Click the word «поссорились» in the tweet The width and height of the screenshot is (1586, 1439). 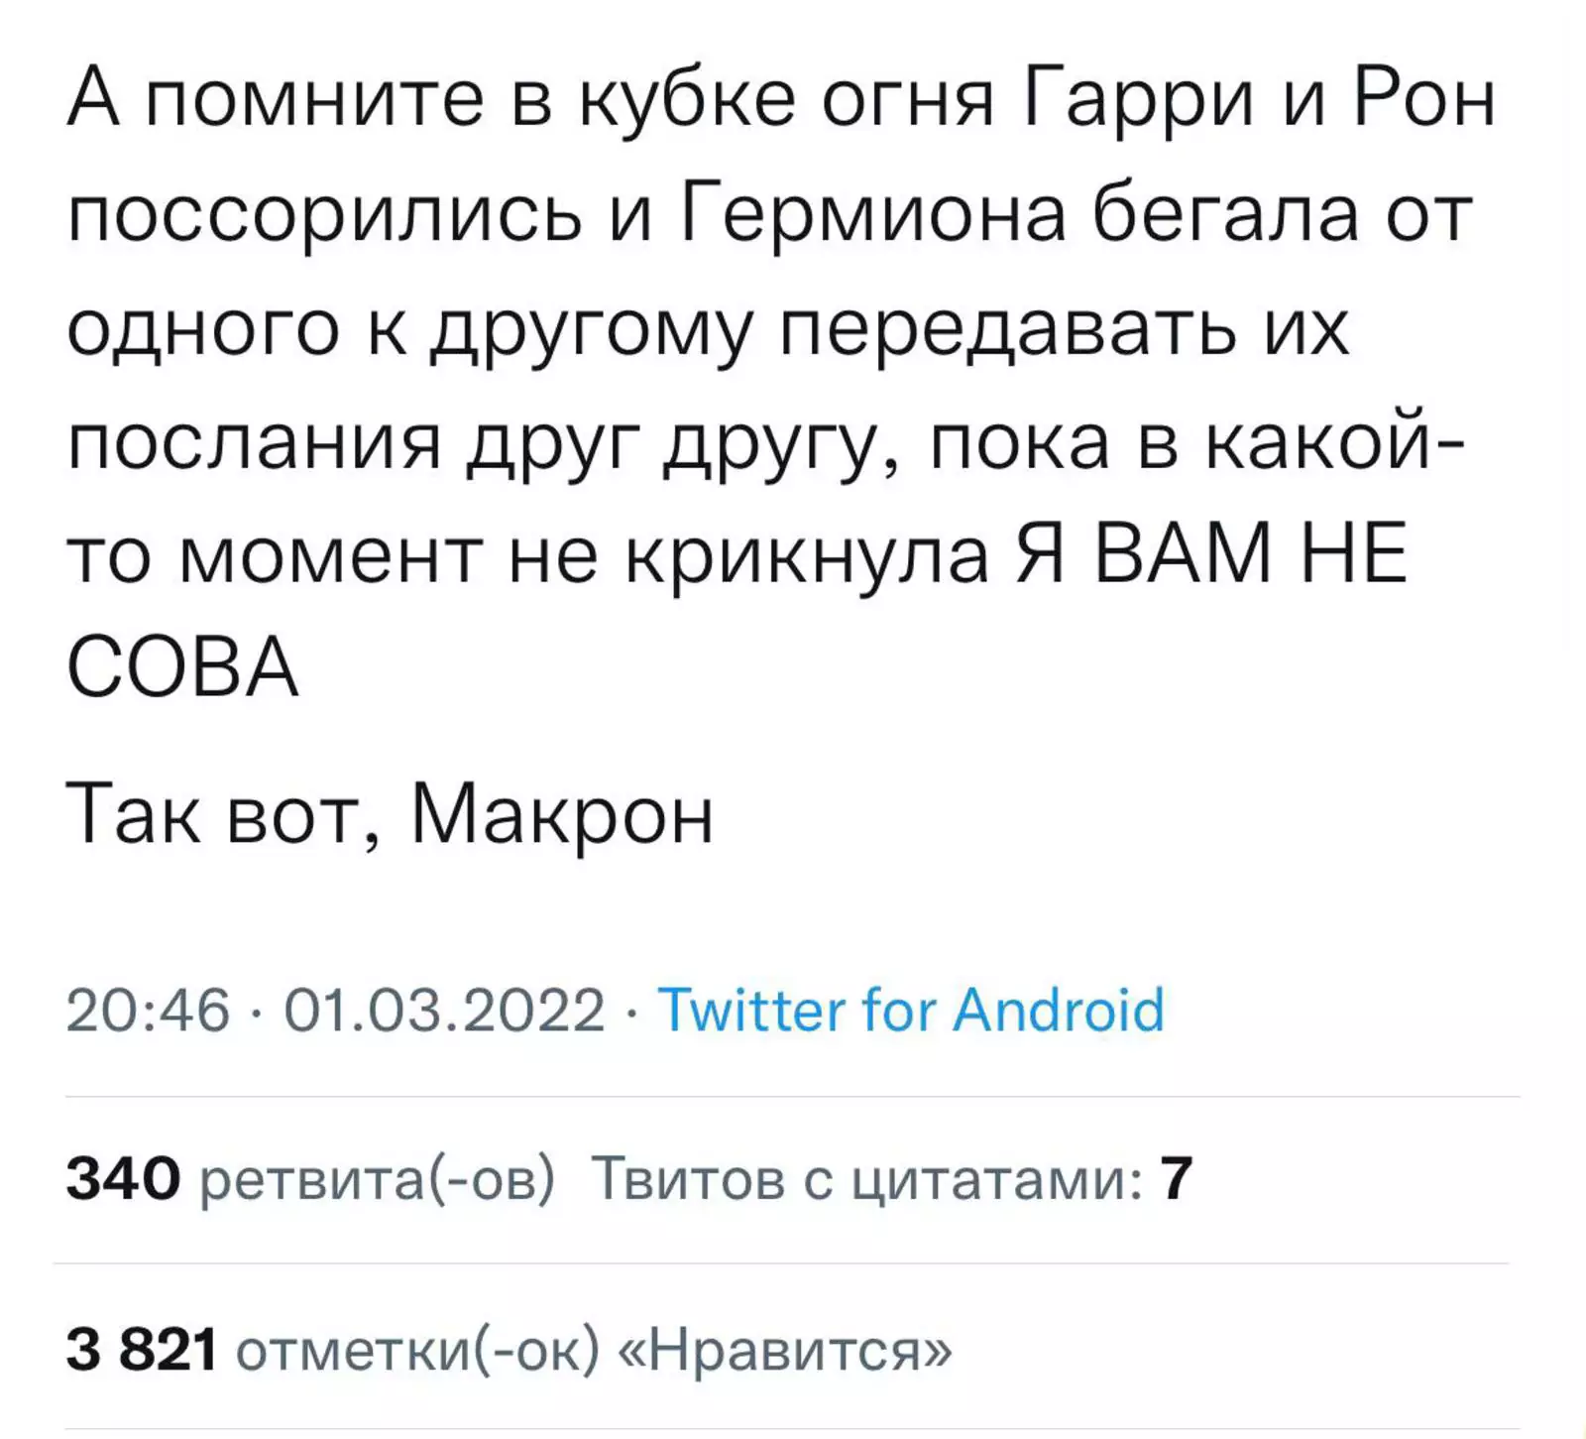pyautogui.click(x=324, y=215)
